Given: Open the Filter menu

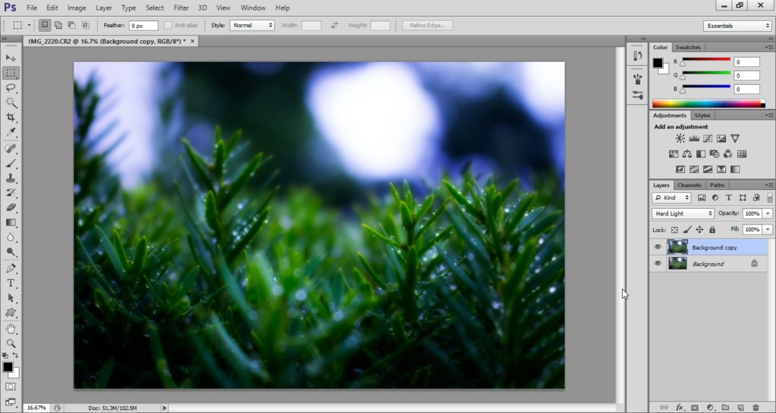Looking at the screenshot, I should [181, 8].
